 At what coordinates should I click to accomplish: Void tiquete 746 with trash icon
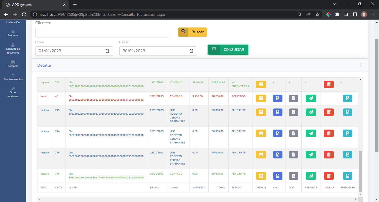(329, 176)
